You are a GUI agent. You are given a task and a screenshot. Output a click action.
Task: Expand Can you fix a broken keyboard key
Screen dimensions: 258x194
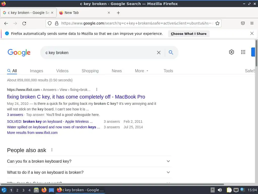(89, 161)
